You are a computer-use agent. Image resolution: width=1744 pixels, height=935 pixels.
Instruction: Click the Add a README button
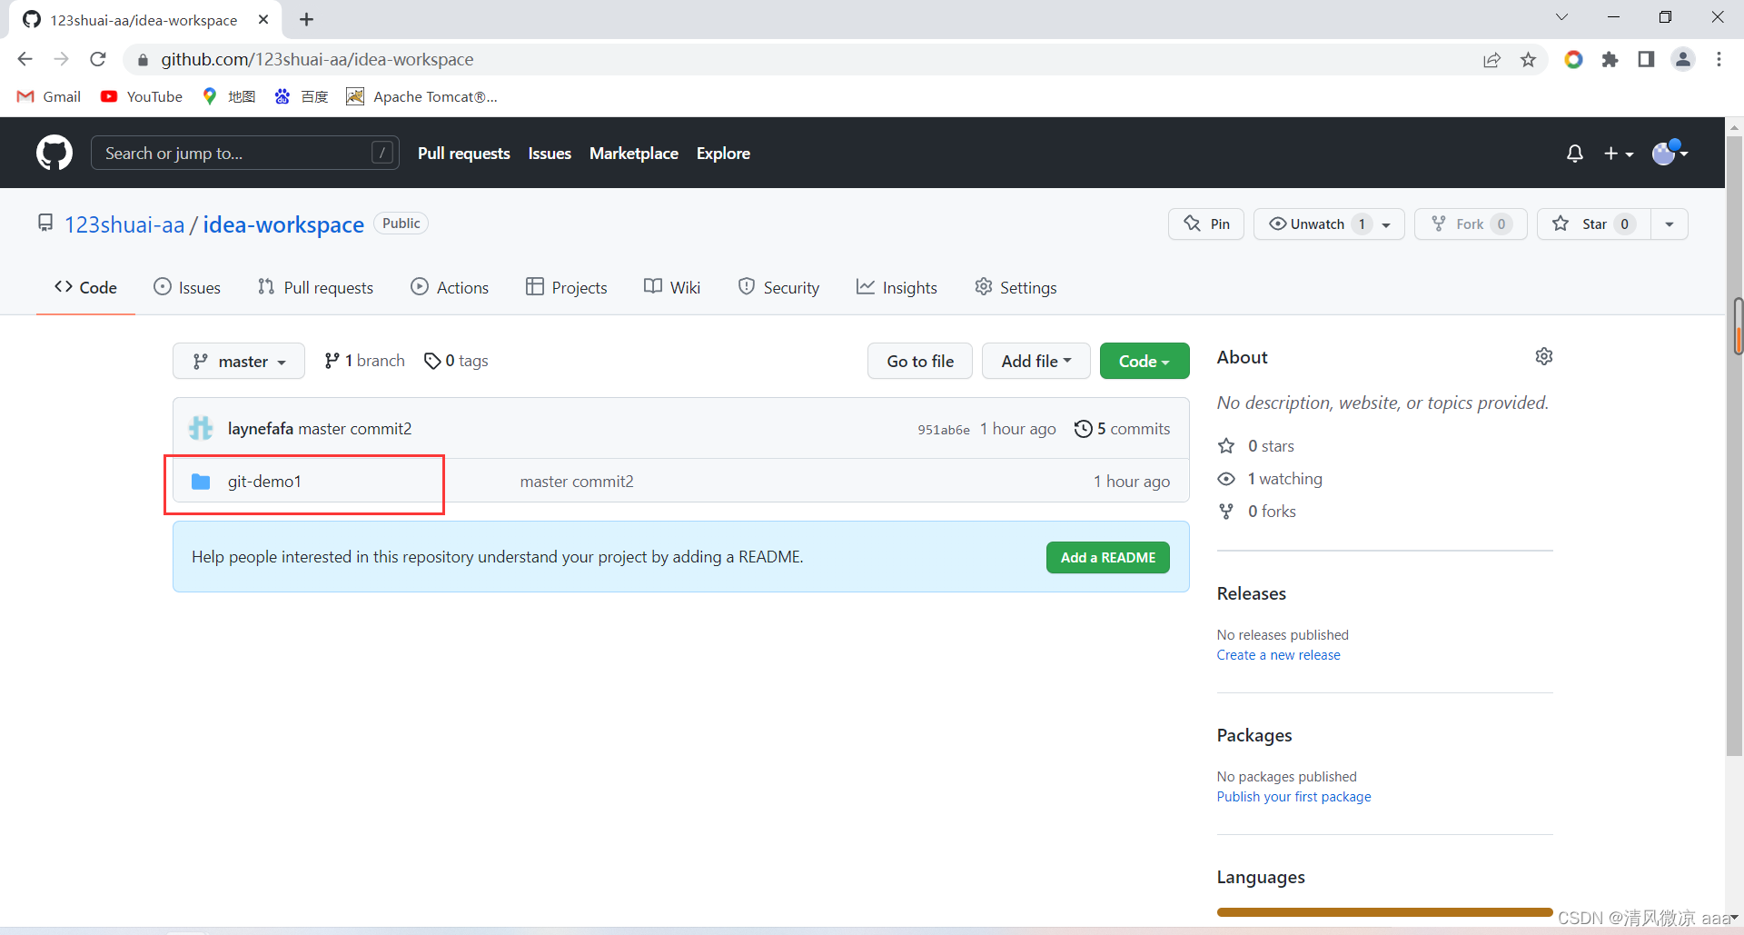click(1108, 557)
